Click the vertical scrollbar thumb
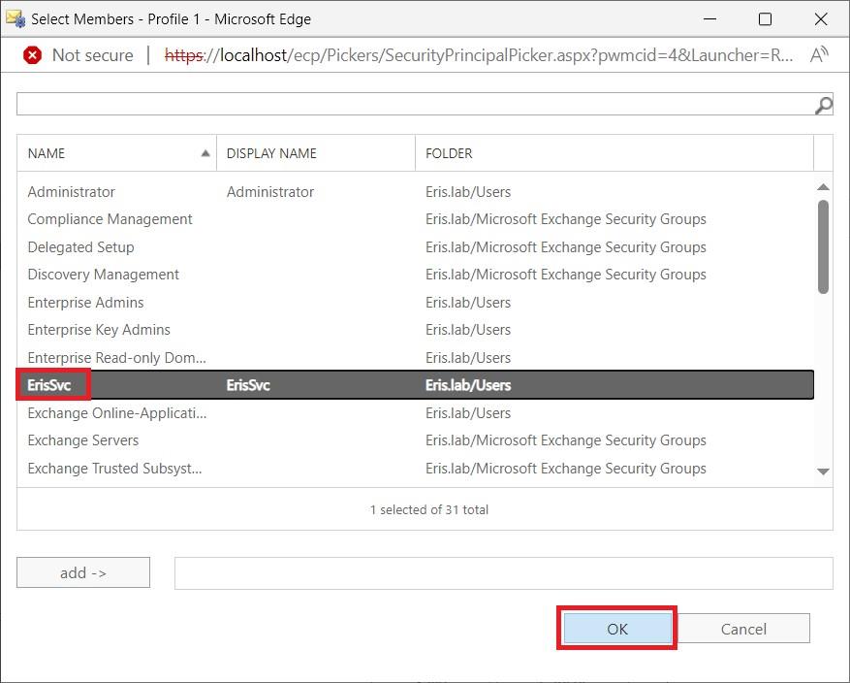 (823, 246)
